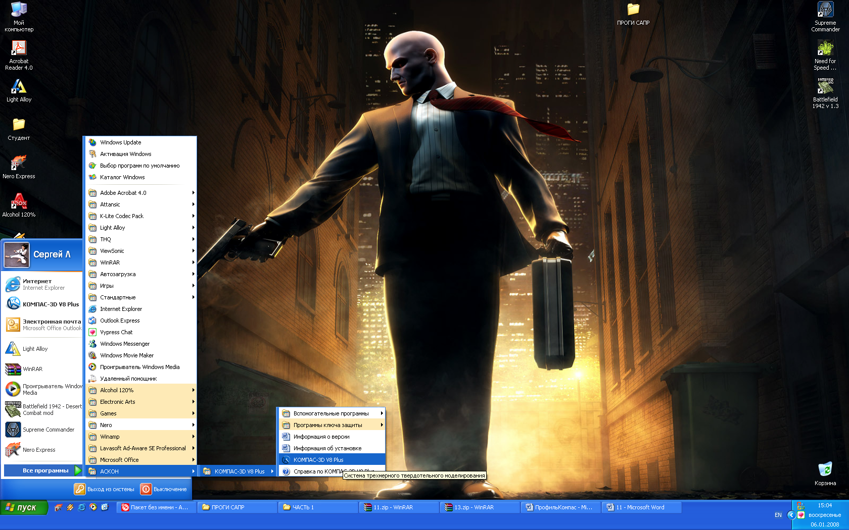Open Vypress Chat from the programs menu
849x530 pixels.
[141, 332]
